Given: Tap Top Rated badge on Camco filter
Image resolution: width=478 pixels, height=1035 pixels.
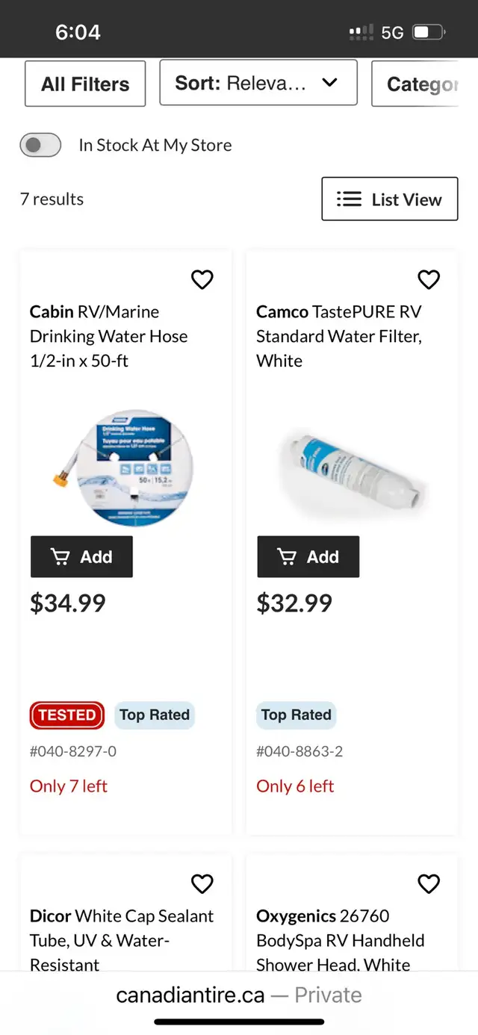Looking at the screenshot, I should [x=297, y=715].
